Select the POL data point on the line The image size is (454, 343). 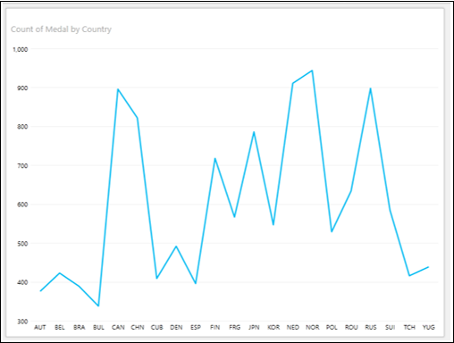332,231
